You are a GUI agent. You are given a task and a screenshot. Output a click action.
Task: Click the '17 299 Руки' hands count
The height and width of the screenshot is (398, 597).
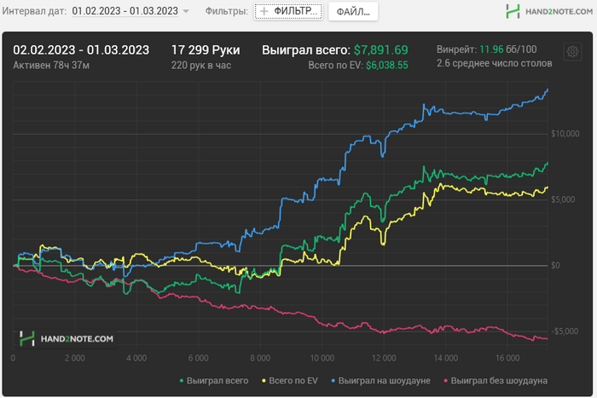tap(206, 49)
